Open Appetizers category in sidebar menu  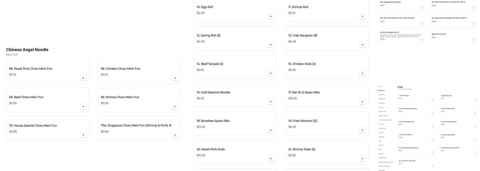(x=382, y=90)
